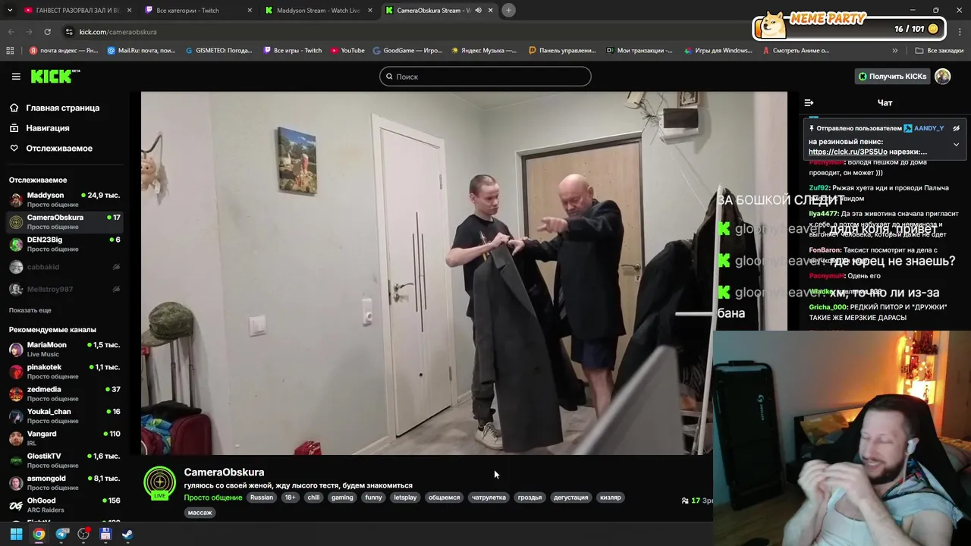Click the CameraObskura channel name
Viewport: 971px width, 546px height.
[224, 472]
